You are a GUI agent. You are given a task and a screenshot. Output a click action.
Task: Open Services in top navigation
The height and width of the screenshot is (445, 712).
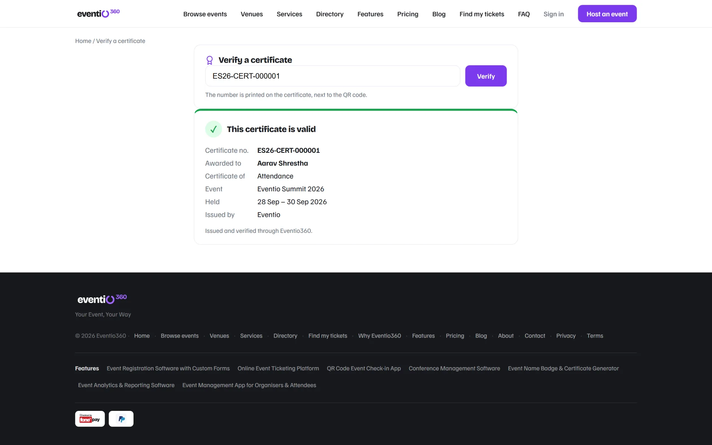(x=289, y=14)
